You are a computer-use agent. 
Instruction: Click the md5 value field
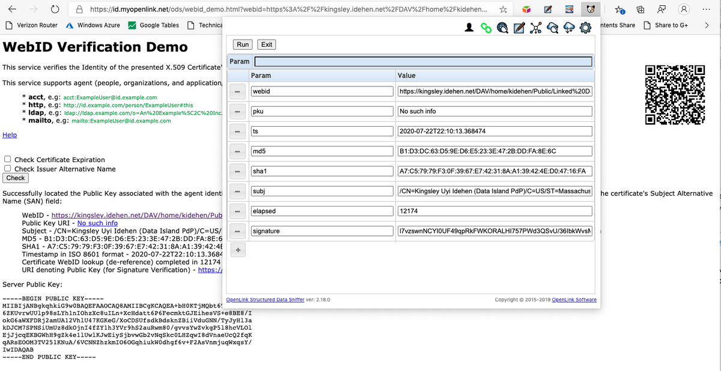(494, 151)
